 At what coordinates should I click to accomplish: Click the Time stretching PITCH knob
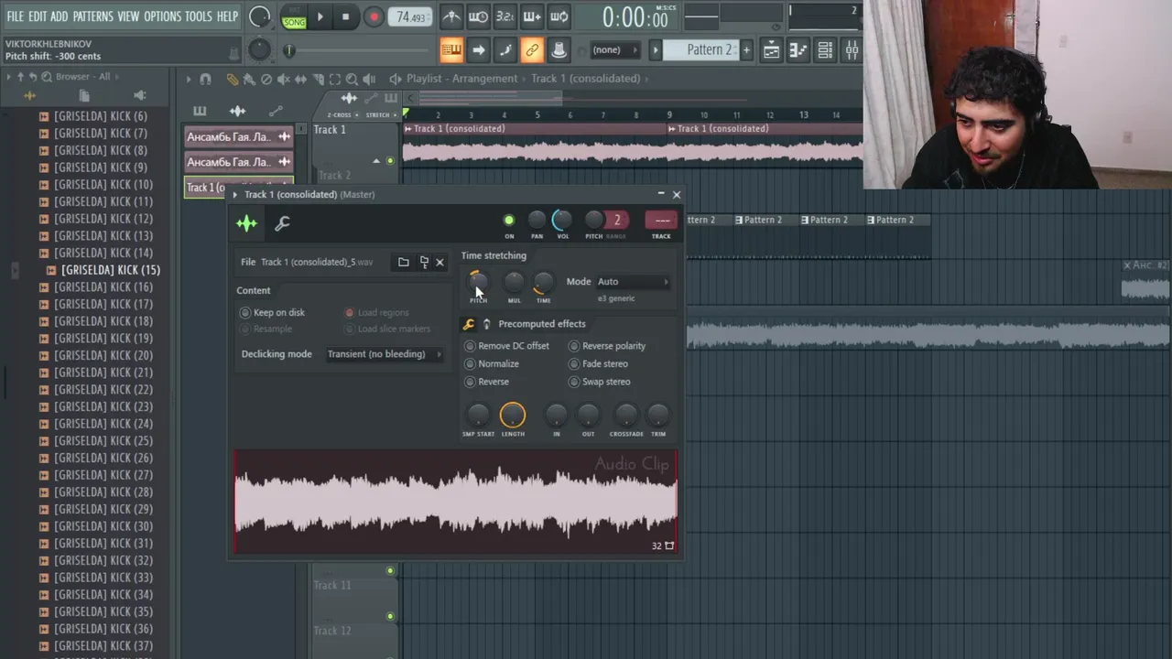click(478, 282)
